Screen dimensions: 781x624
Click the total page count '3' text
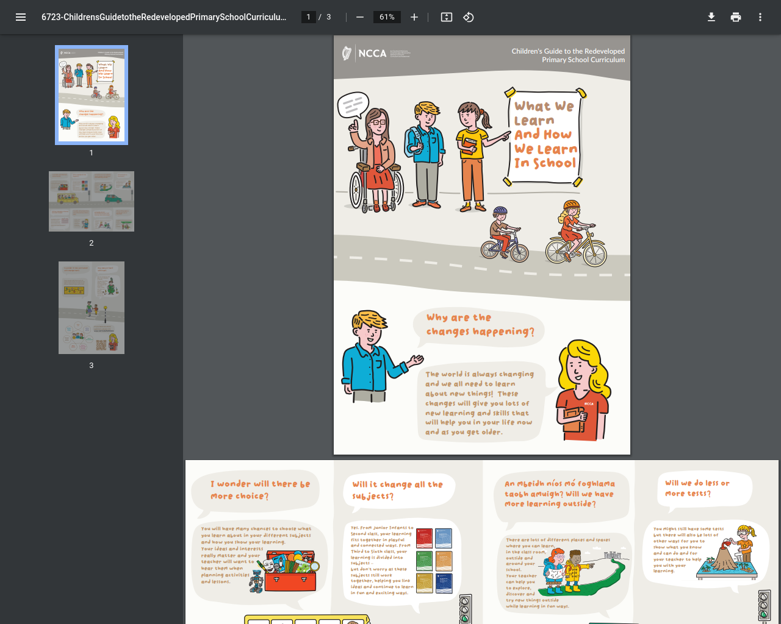329,17
